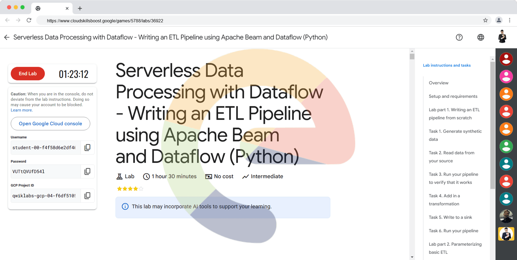Copy the GCP Project ID value
Screen dimensions: 517x260
(87, 195)
